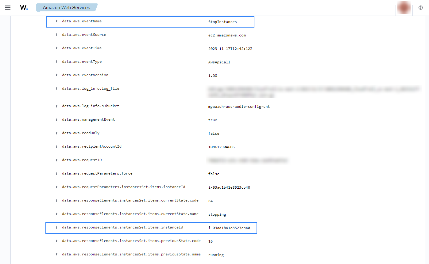Click the ec2.amazonaws.com event source value
Image resolution: width=429 pixels, height=264 pixels.
[227, 35]
